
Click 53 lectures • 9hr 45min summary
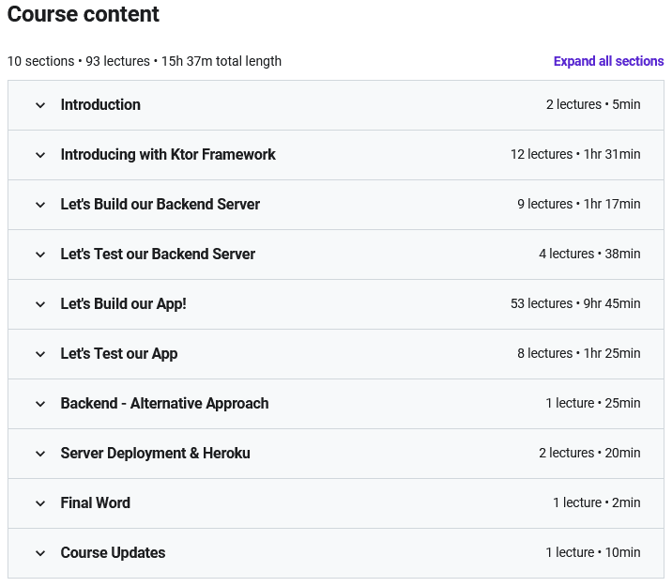coord(575,303)
